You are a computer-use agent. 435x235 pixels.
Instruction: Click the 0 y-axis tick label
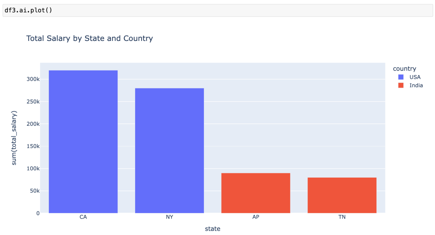(x=38, y=213)
